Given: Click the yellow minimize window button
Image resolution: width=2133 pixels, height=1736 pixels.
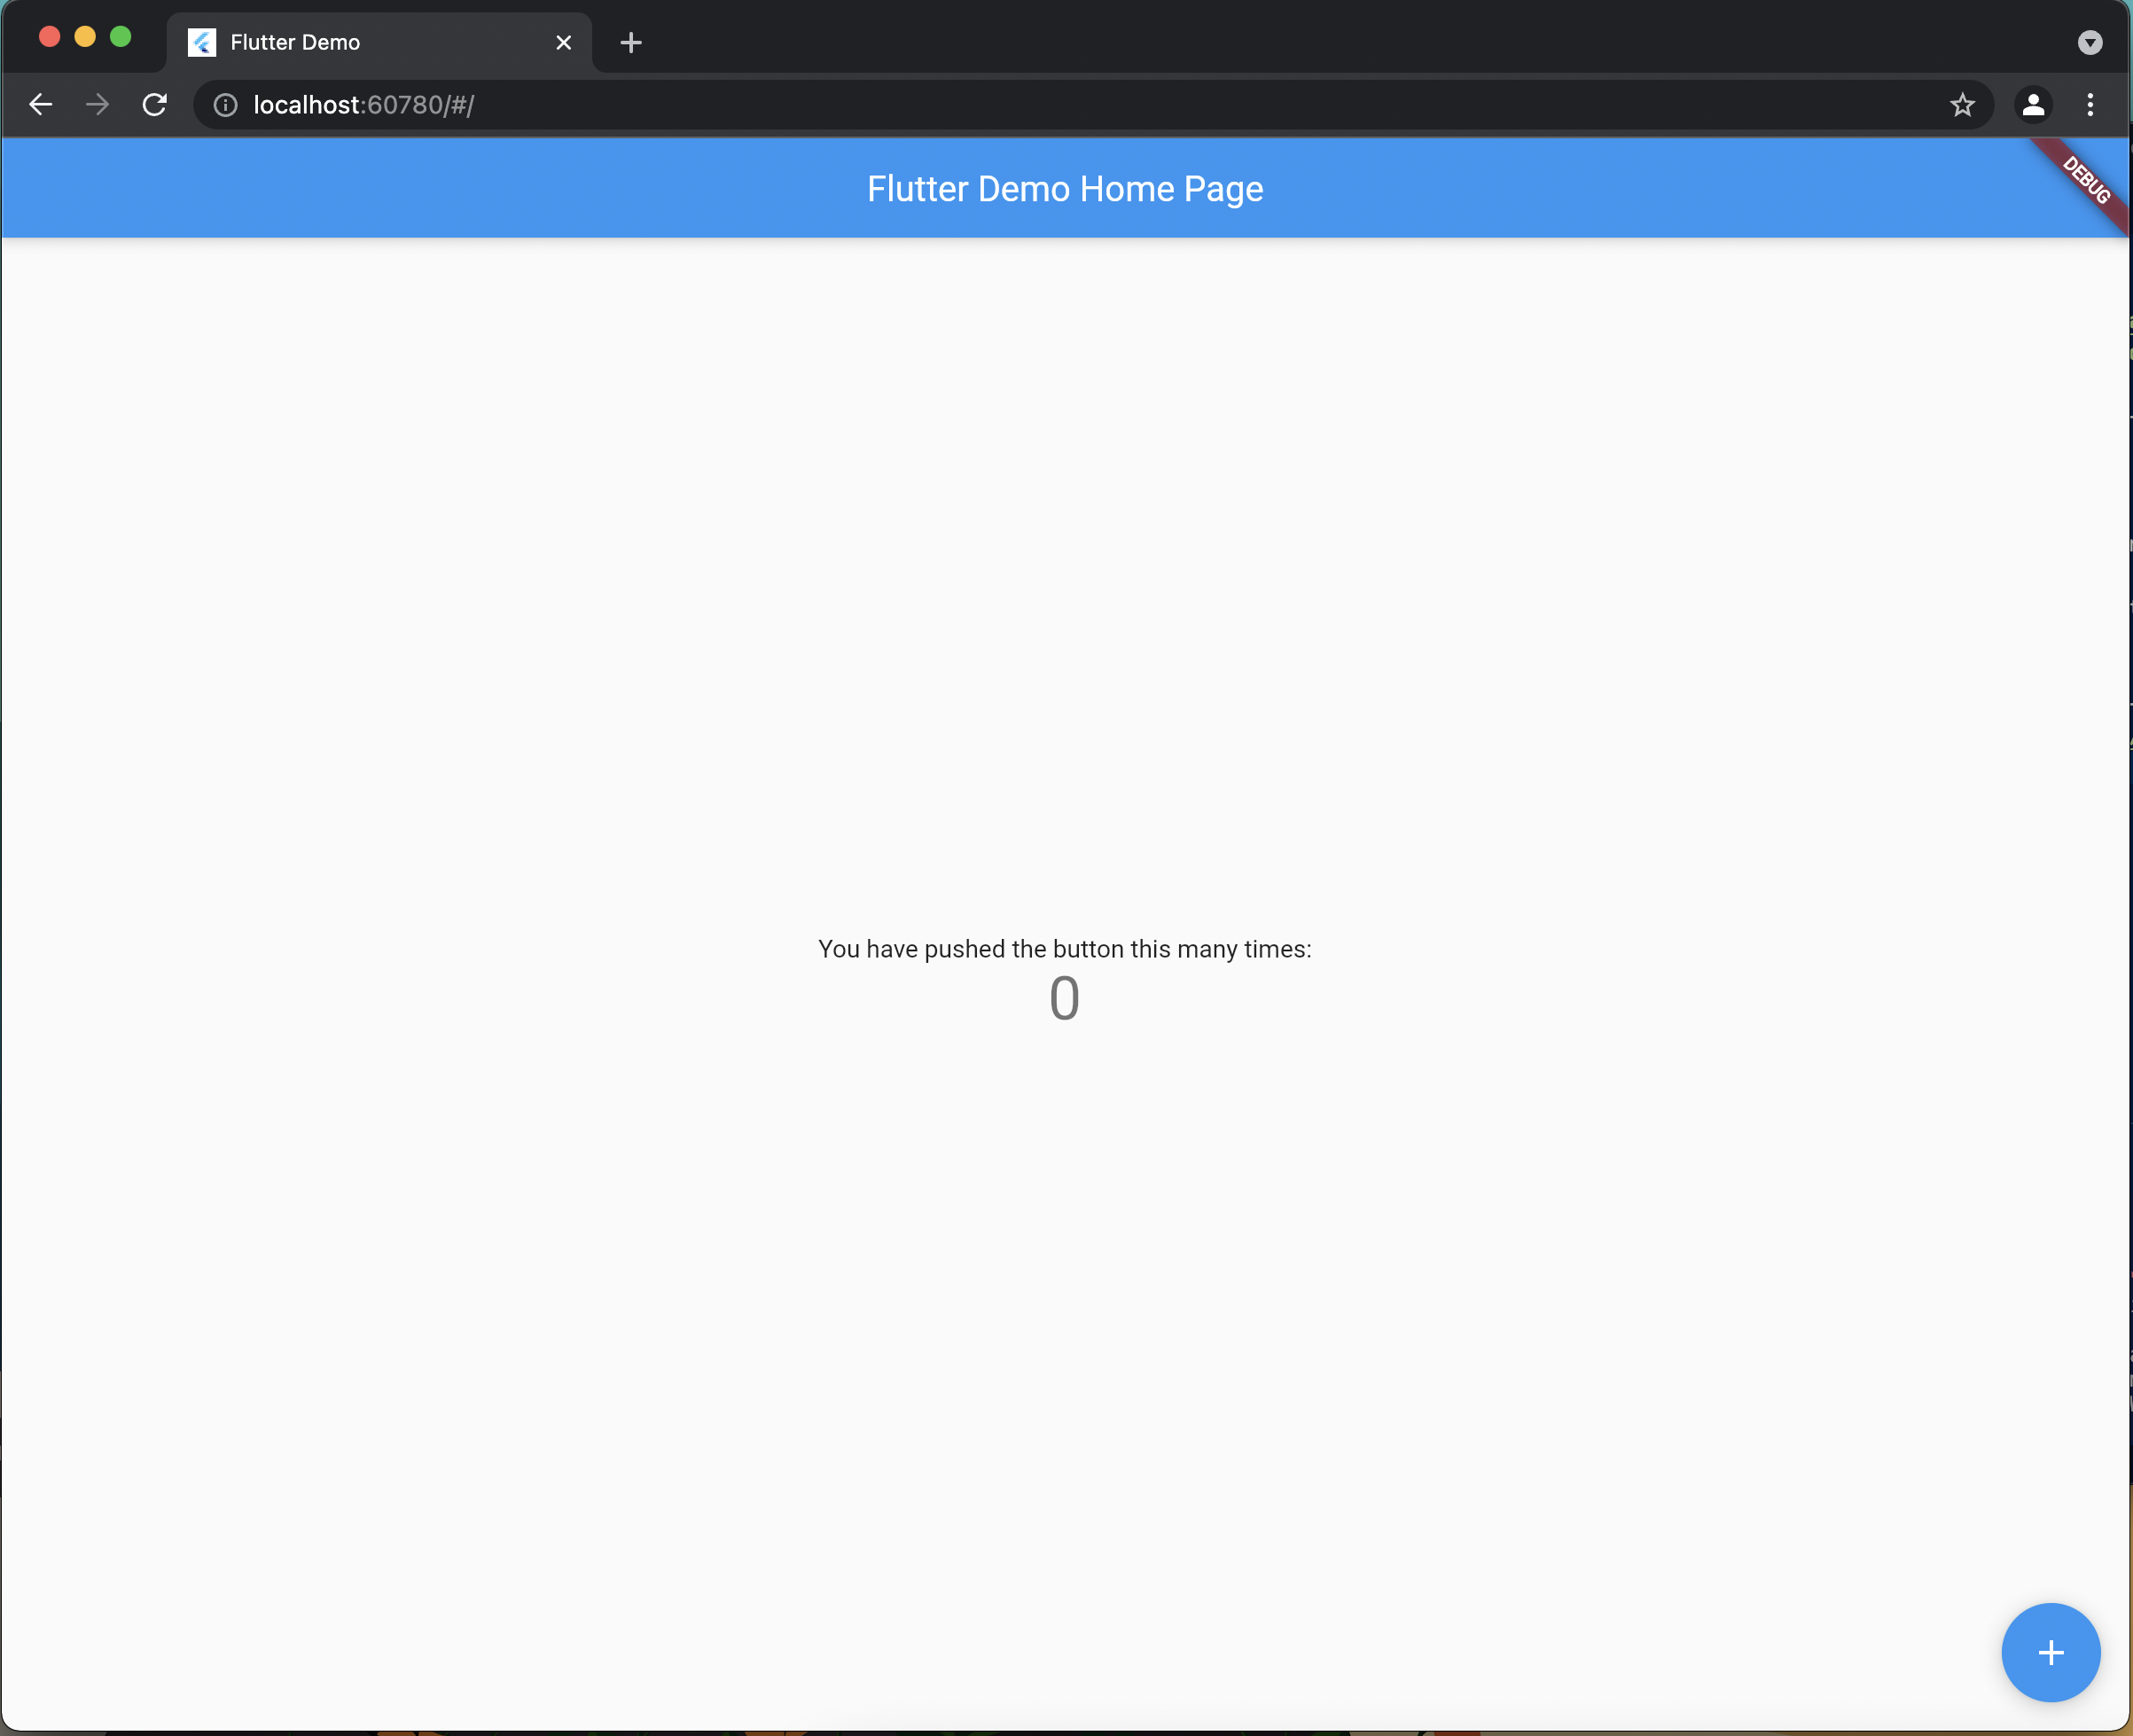Looking at the screenshot, I should 85,37.
